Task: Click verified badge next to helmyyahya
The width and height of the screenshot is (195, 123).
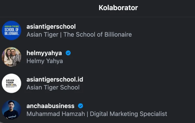Action: [68, 53]
